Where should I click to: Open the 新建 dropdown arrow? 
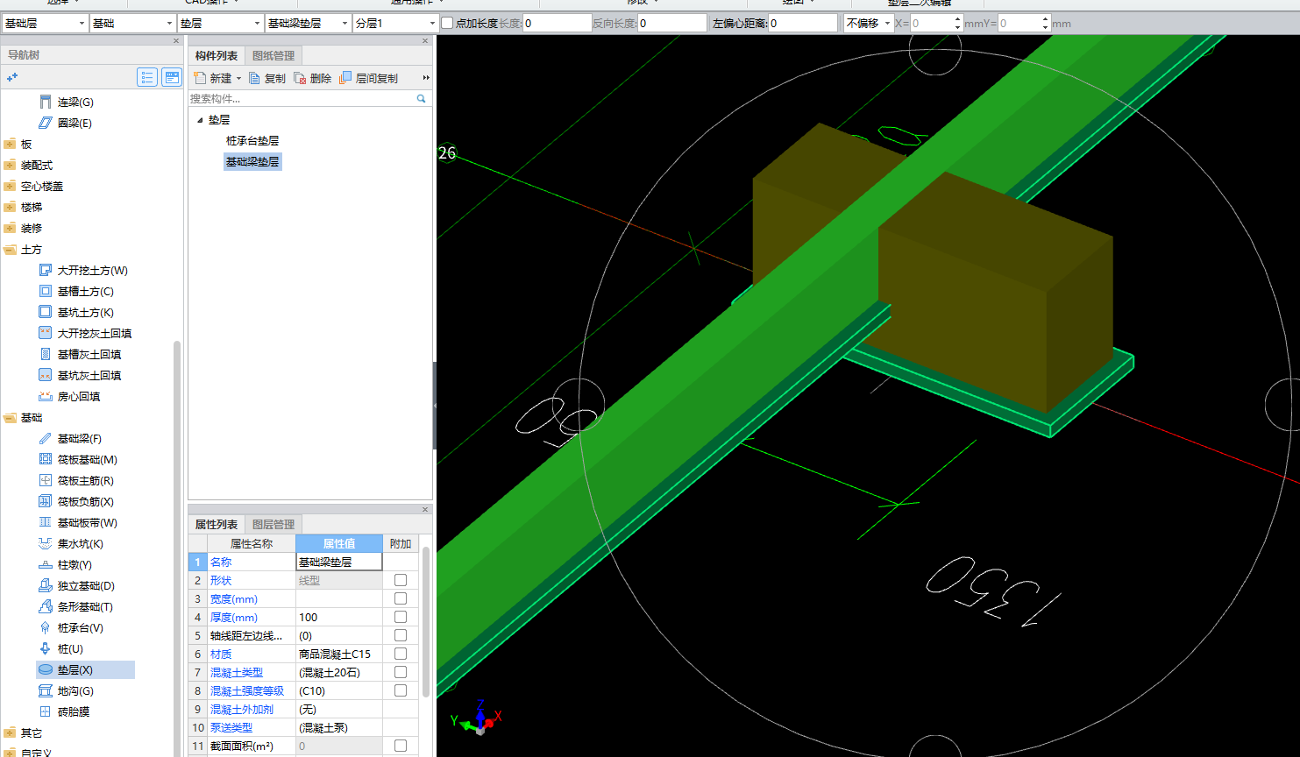click(x=238, y=79)
